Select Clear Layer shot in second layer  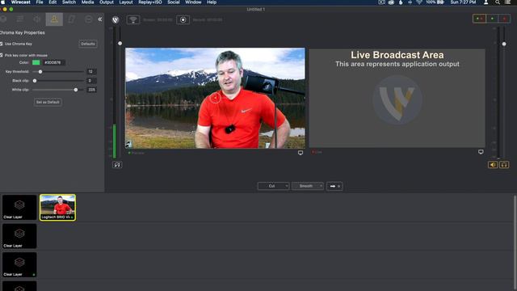(x=19, y=236)
